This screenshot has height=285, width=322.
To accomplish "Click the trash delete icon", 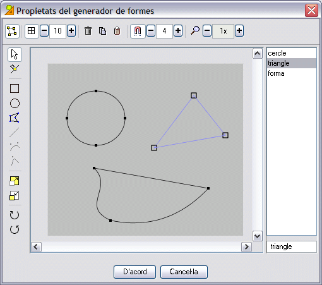I will [x=88, y=31].
